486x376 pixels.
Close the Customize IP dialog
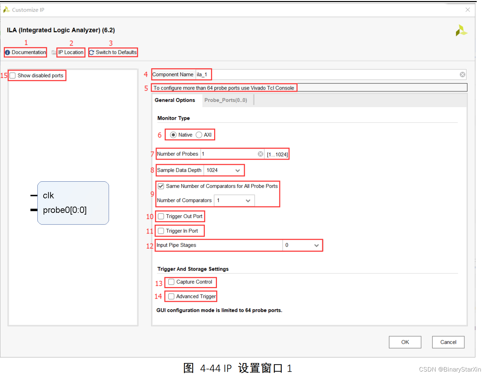click(x=467, y=10)
